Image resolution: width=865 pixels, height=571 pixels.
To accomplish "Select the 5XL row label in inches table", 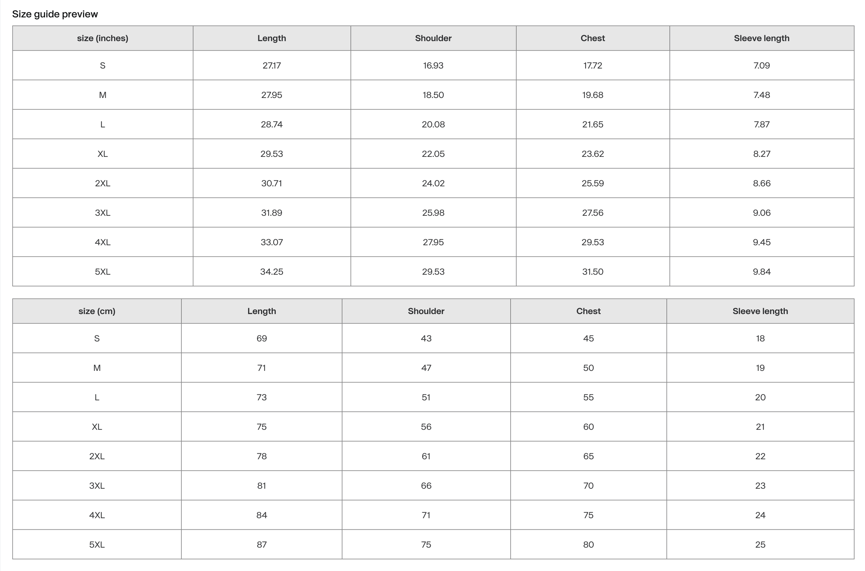I will (x=103, y=272).
